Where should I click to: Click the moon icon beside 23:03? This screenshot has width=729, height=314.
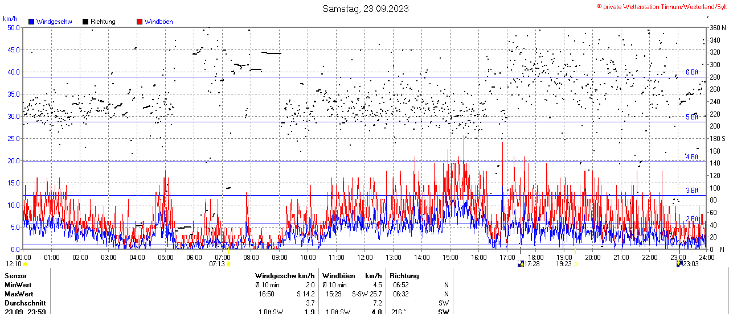point(679,264)
